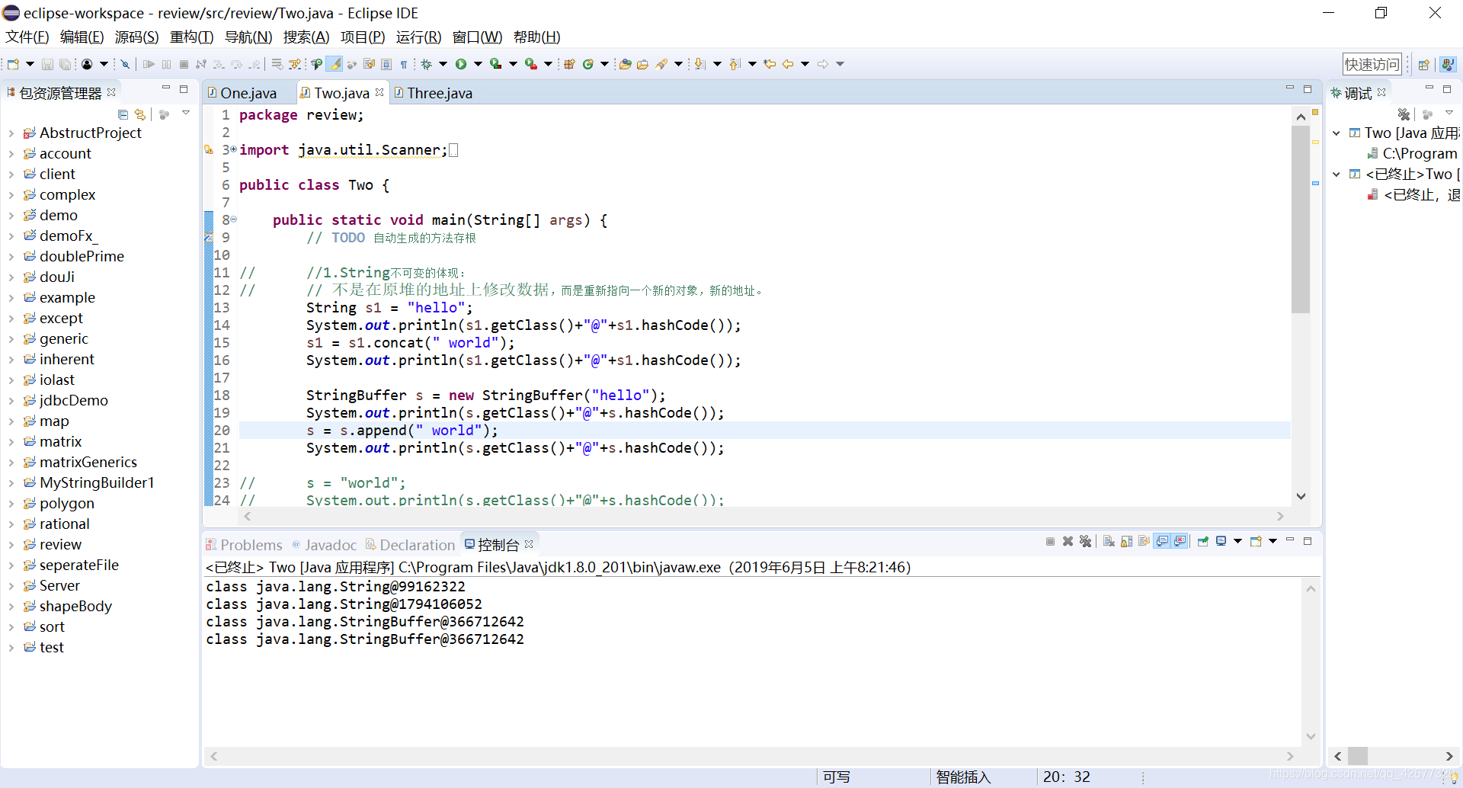
Task: Click the Previous Annotation icon
Action: click(x=735, y=64)
